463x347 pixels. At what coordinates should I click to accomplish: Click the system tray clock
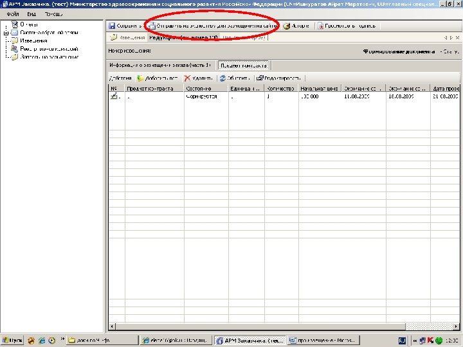tap(451, 341)
